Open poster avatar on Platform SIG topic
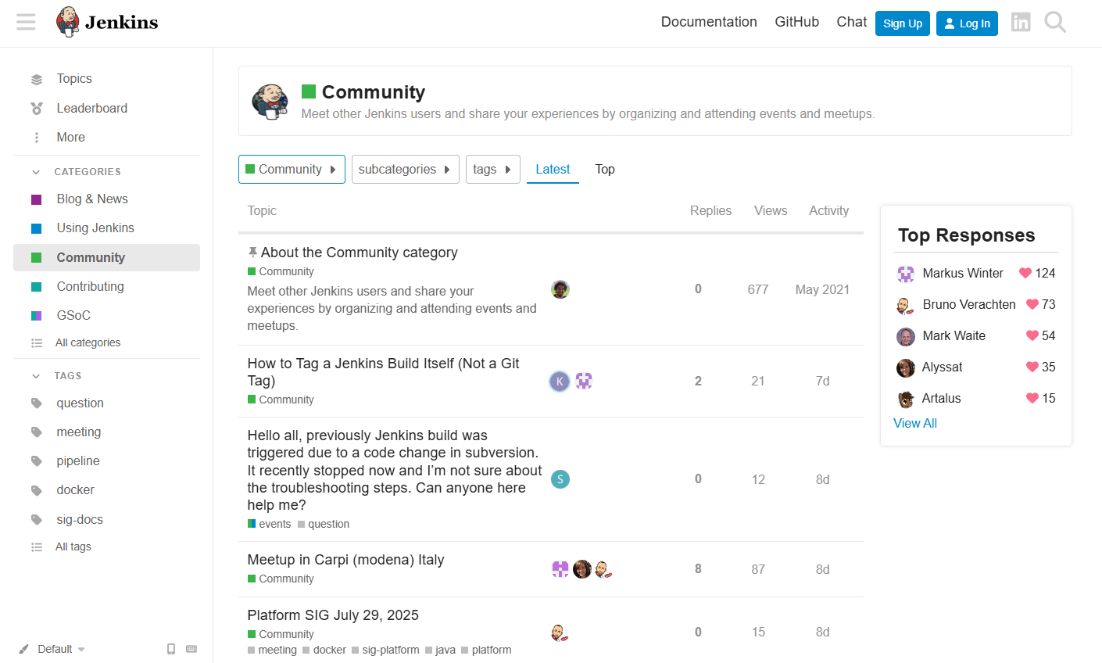1102x663 pixels. (560, 633)
